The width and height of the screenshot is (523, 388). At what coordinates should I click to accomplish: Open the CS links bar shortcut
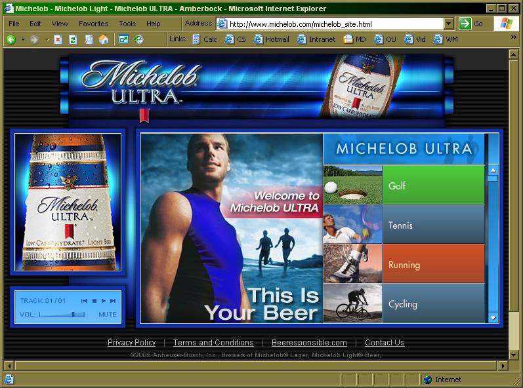[x=235, y=39]
